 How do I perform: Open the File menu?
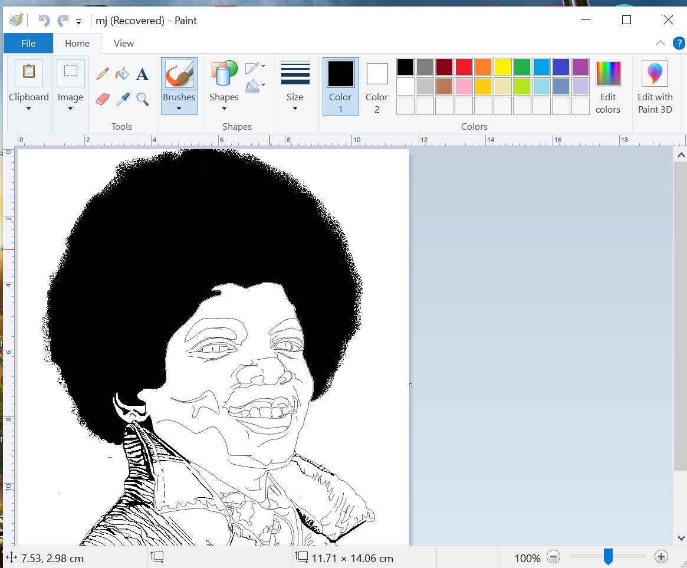coord(28,44)
